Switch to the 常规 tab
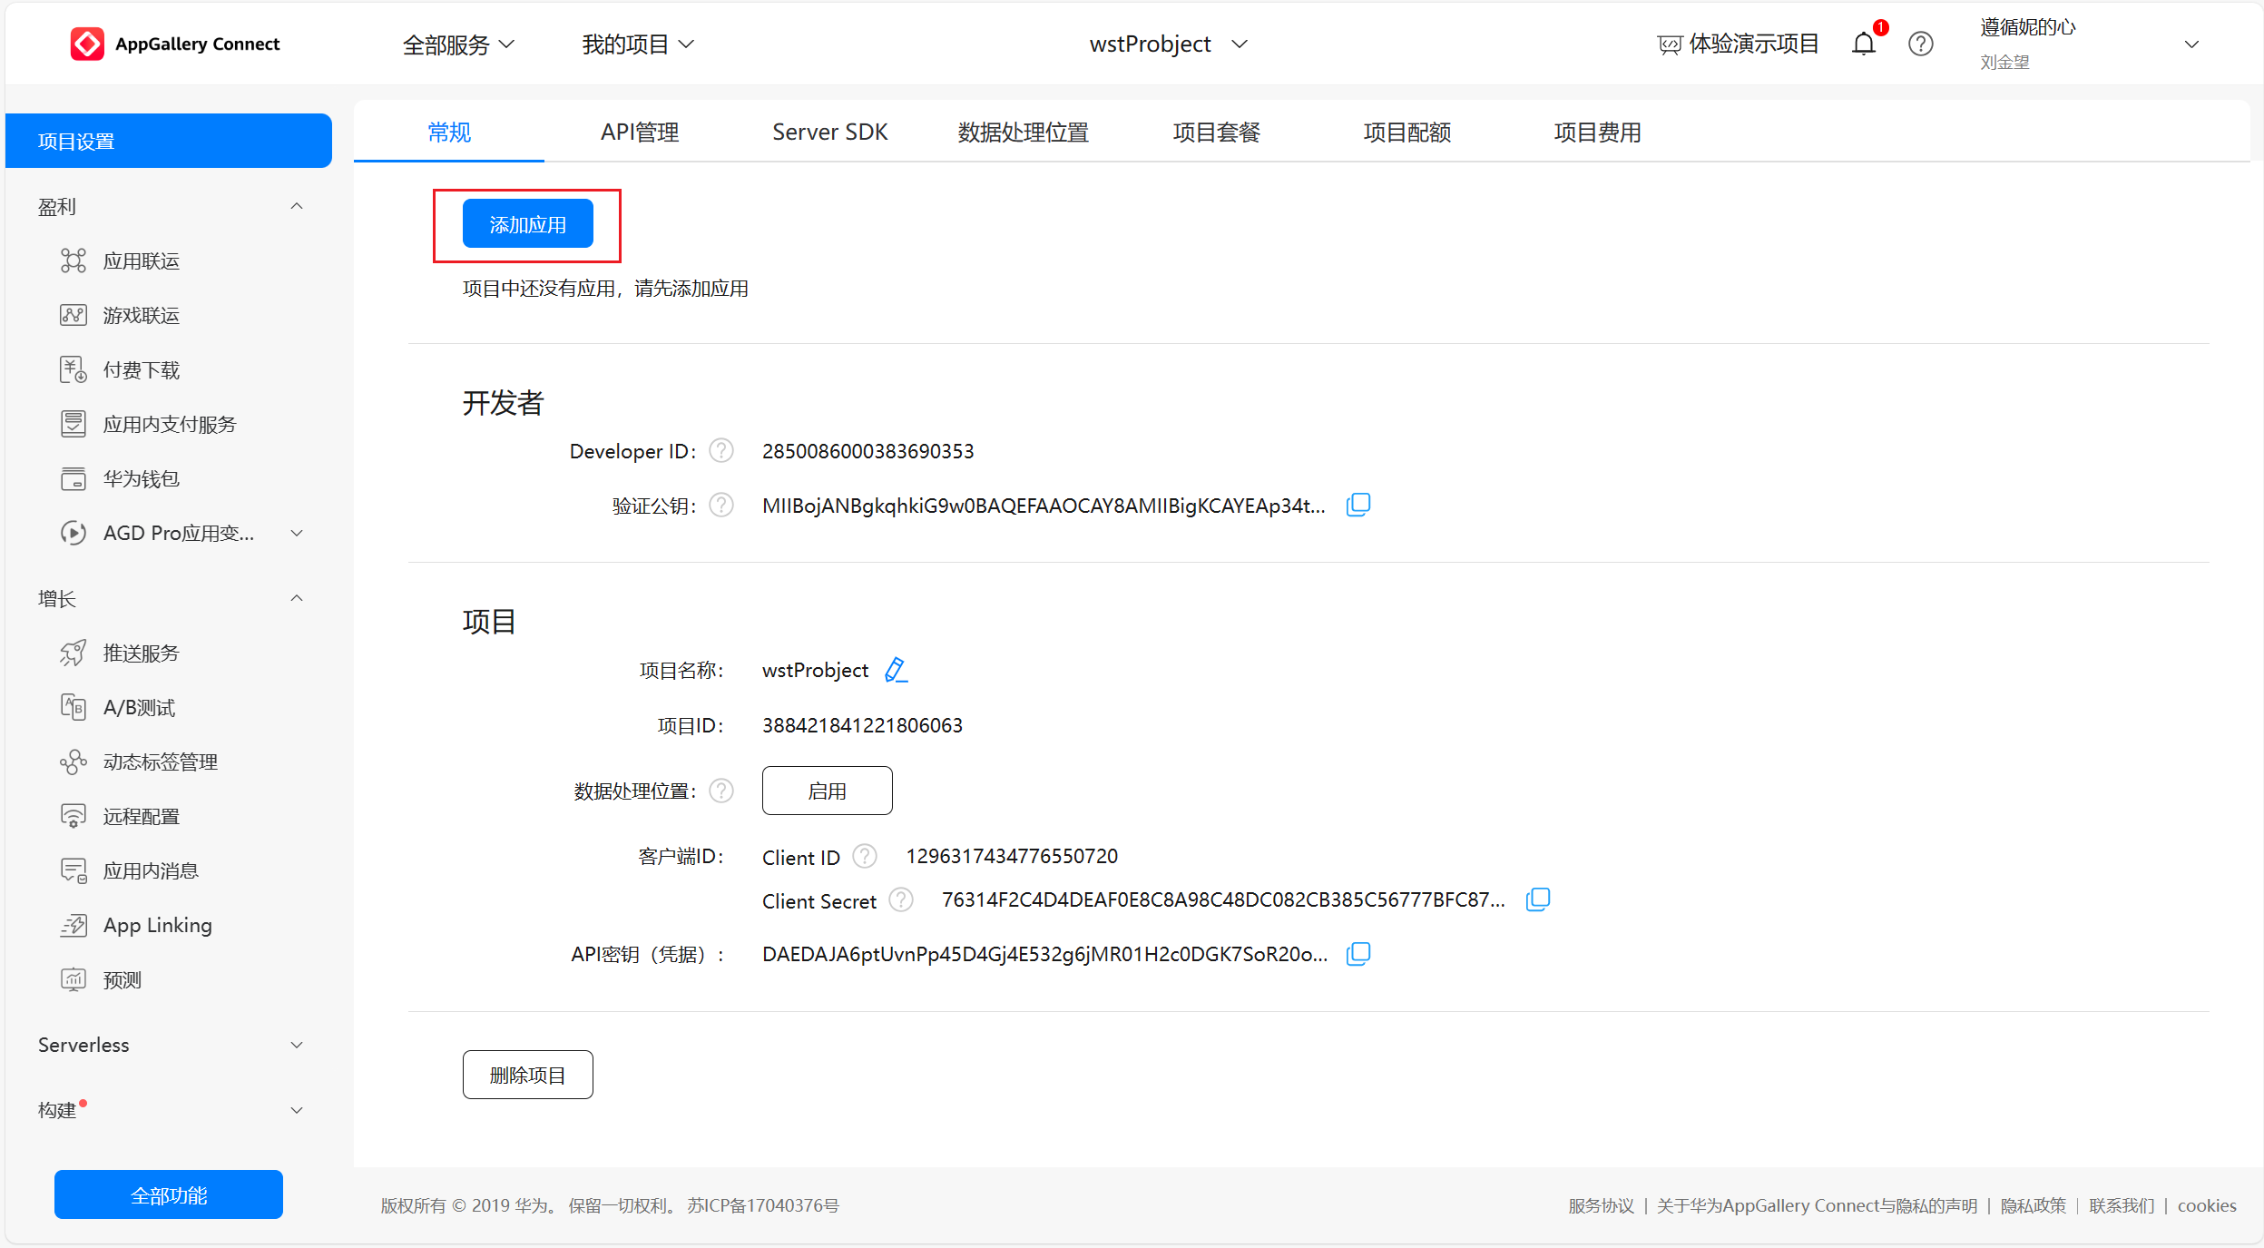 click(449, 133)
